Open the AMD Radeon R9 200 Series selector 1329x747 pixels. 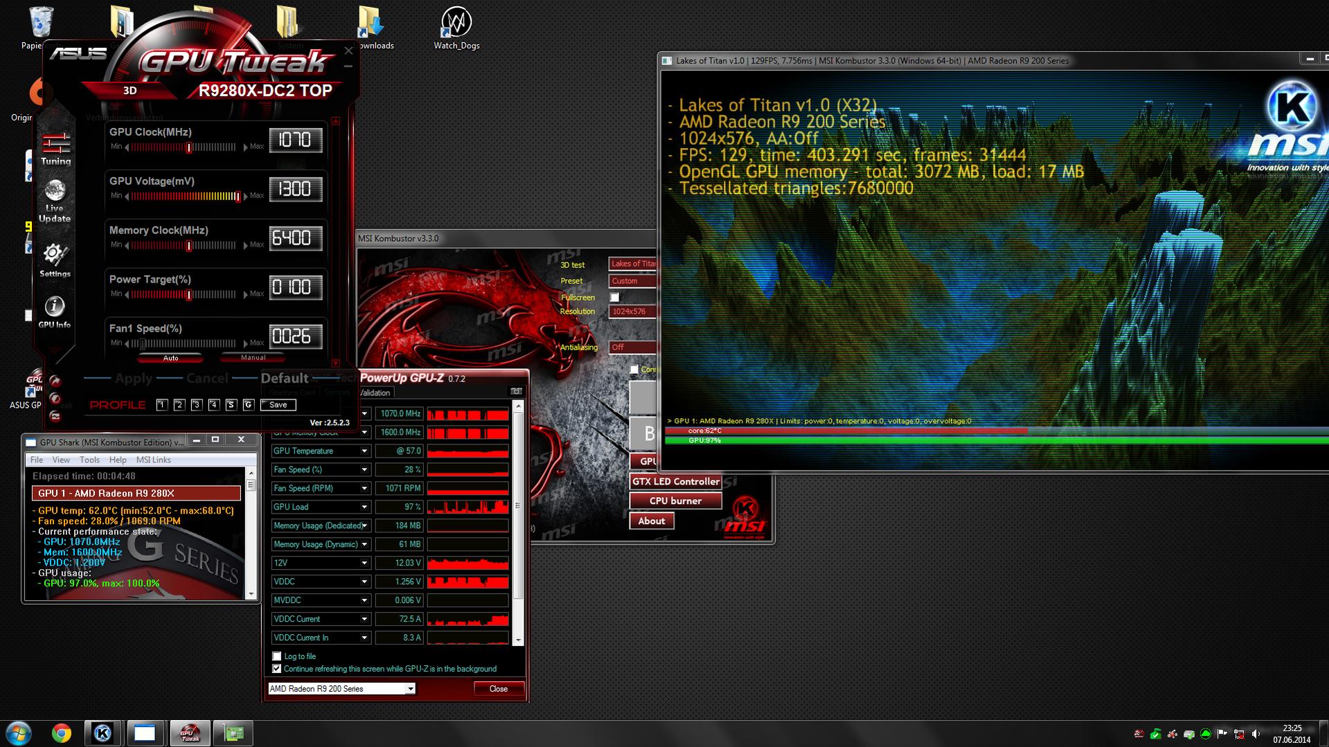click(x=341, y=689)
